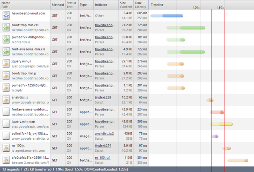Click the orange analytics.js timeline bar
The width and height of the screenshot is (254, 172).
point(210,100)
